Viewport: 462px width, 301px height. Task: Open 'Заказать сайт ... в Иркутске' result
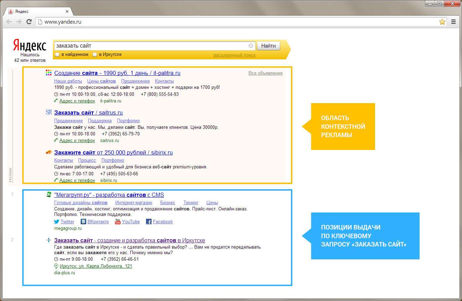tap(130, 240)
